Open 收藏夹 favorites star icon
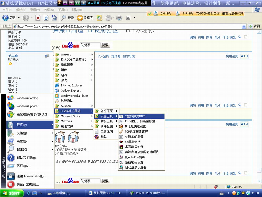 pyautogui.click(x=80, y=18)
